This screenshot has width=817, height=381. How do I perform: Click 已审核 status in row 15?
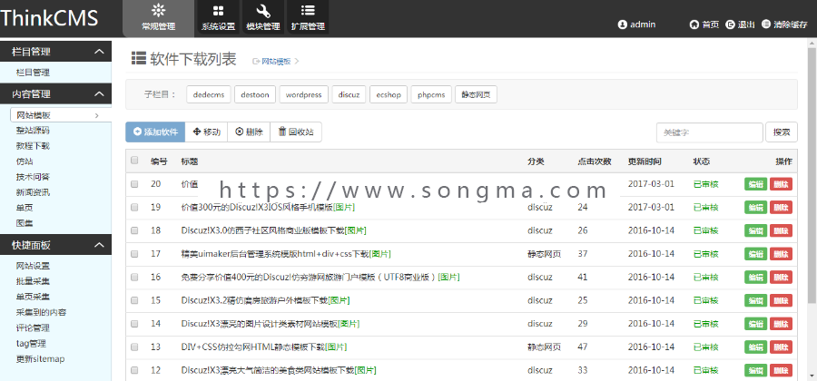coord(706,300)
